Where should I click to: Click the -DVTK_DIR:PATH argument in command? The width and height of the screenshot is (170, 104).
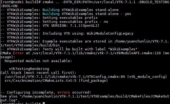coord(99,2)
